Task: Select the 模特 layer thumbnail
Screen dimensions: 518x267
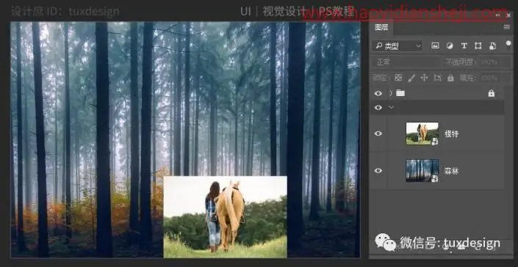Action: pyautogui.click(x=422, y=133)
